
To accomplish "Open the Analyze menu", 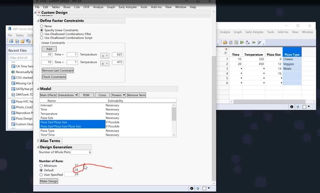I will tap(98, 7).
